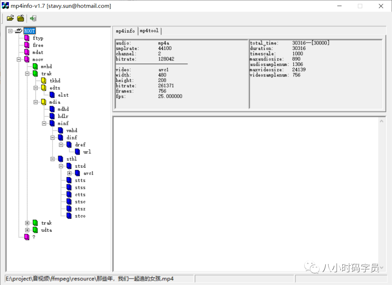Image resolution: width=392 pixels, height=285 pixels.
Task: Click the scroll-up arrow of the lower pane
Action: click(x=381, y=121)
